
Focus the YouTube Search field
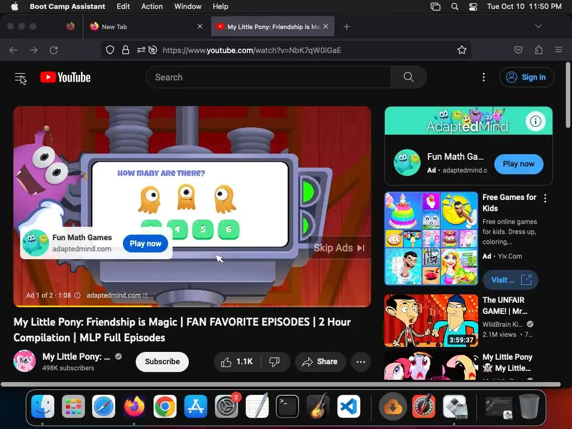(x=269, y=77)
